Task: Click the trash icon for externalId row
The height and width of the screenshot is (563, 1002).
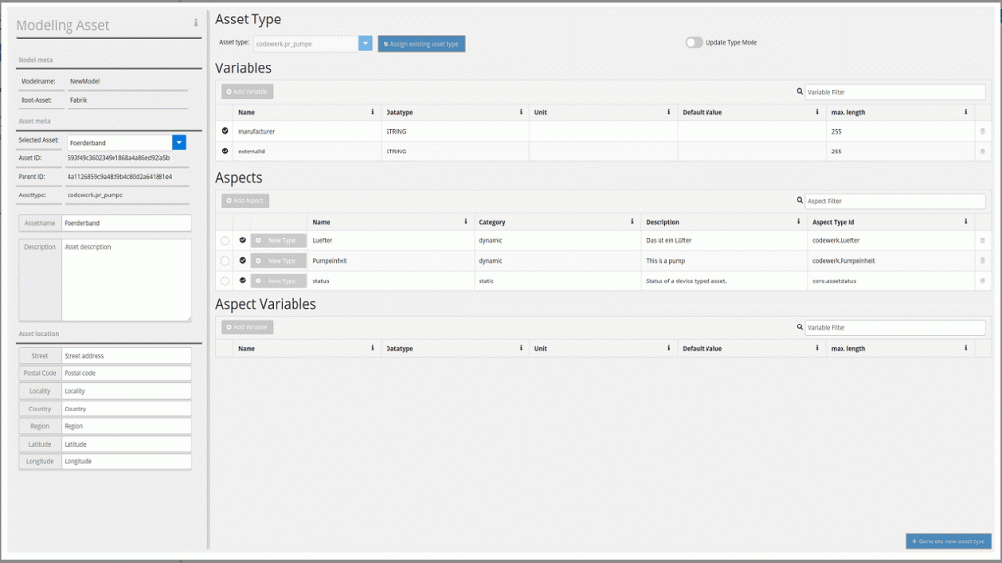Action: pyautogui.click(x=982, y=152)
